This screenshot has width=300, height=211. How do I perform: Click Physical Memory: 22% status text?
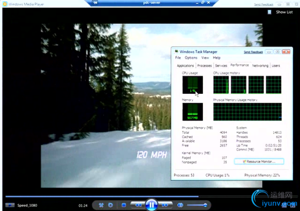[262, 175]
